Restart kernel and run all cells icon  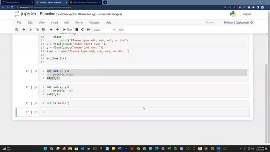click(x=89, y=30)
